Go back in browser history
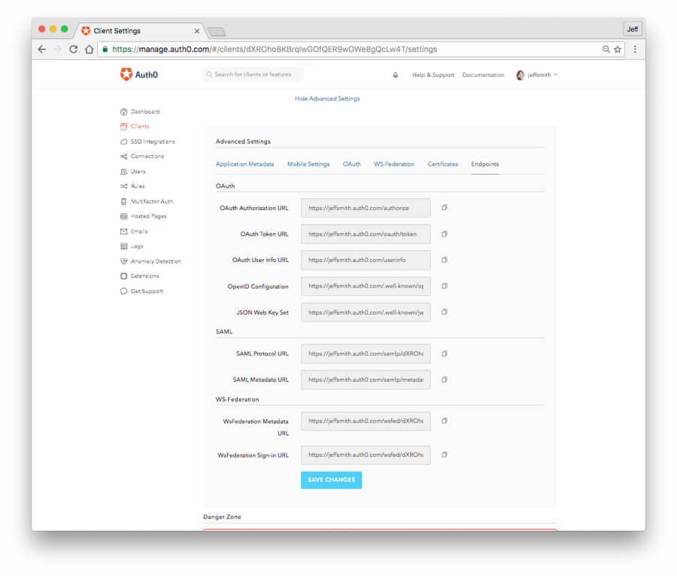677x576 pixels. pyautogui.click(x=42, y=49)
